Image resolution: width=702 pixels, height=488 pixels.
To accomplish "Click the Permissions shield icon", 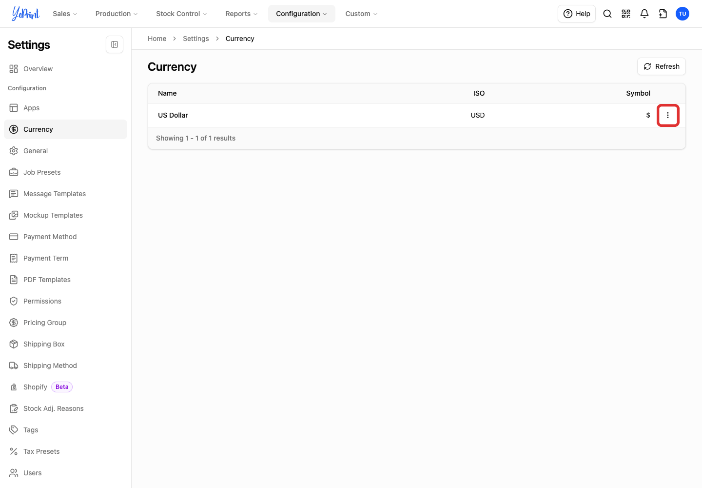I will 14,301.
